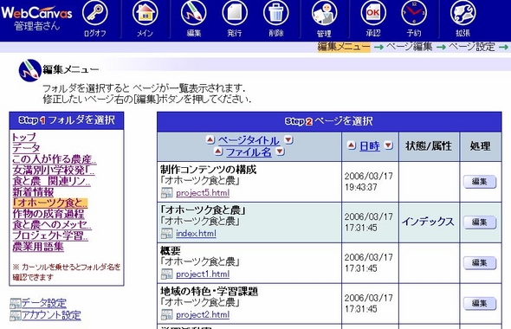Click the 管理 person icon
This screenshot has height=329, width=511.
pyautogui.click(x=324, y=13)
